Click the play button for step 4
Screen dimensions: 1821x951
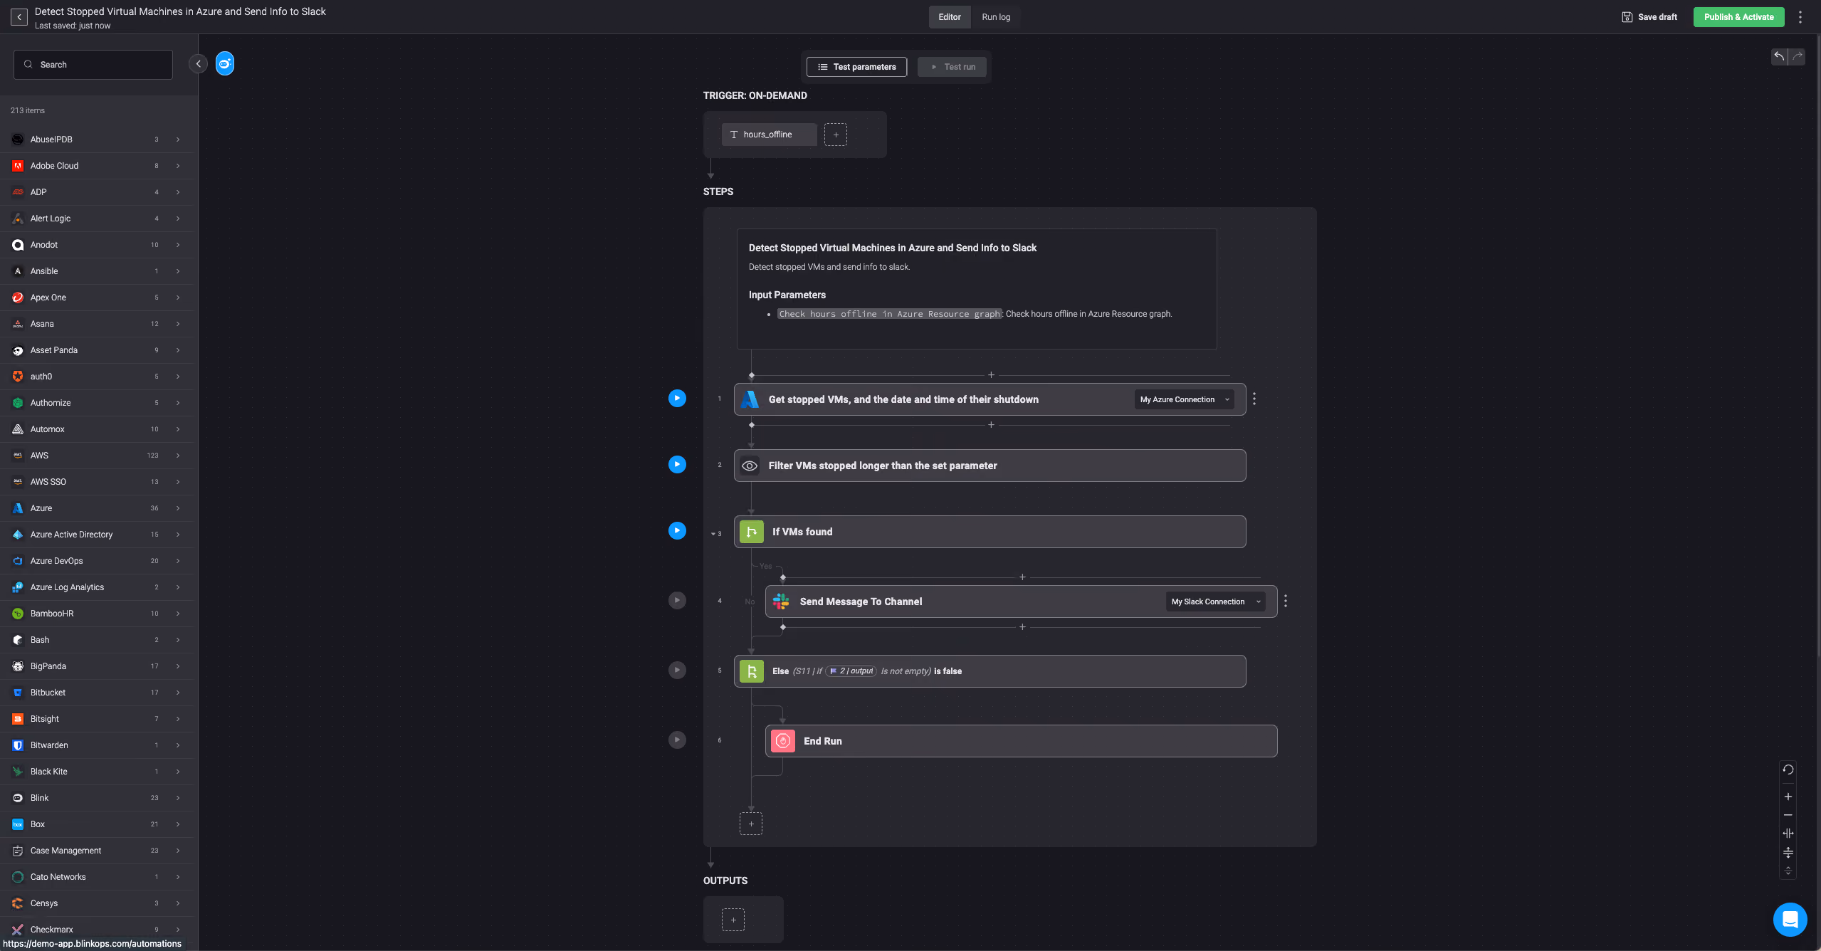[x=677, y=601]
